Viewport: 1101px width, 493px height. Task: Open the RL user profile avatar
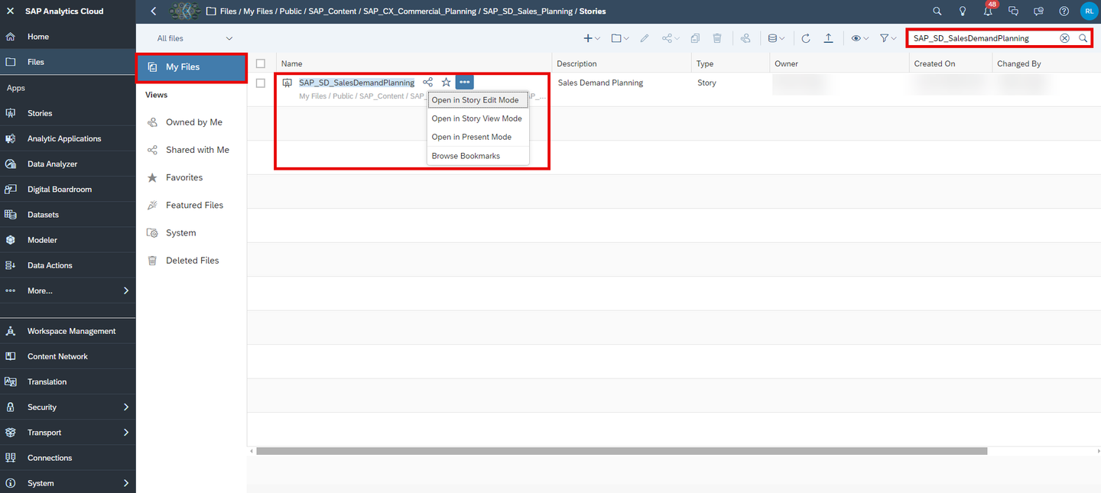coord(1088,11)
